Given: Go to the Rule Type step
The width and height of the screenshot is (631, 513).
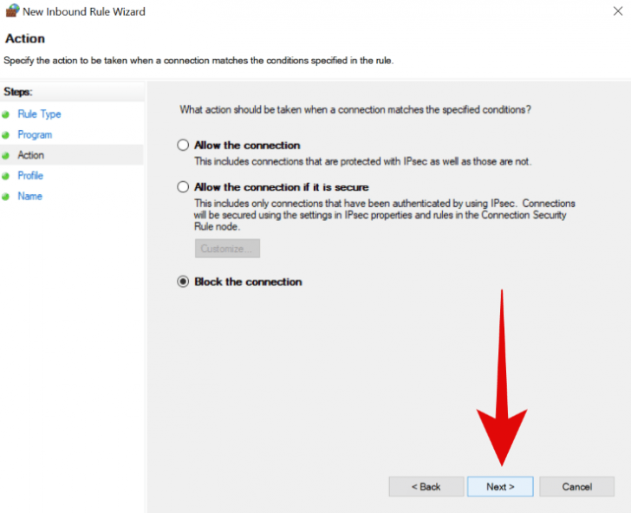Looking at the screenshot, I should click(39, 114).
